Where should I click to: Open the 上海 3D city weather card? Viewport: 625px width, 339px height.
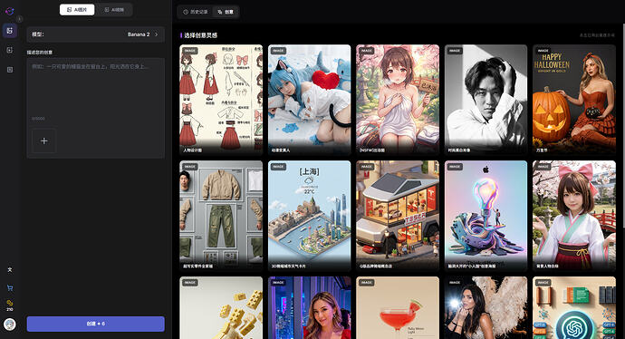[309, 216]
